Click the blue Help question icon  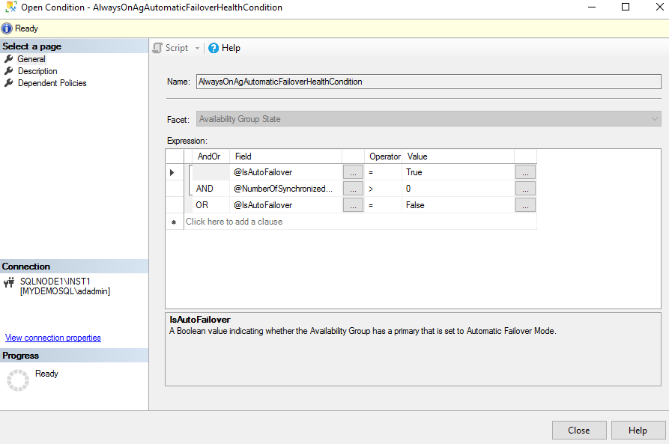(x=214, y=48)
